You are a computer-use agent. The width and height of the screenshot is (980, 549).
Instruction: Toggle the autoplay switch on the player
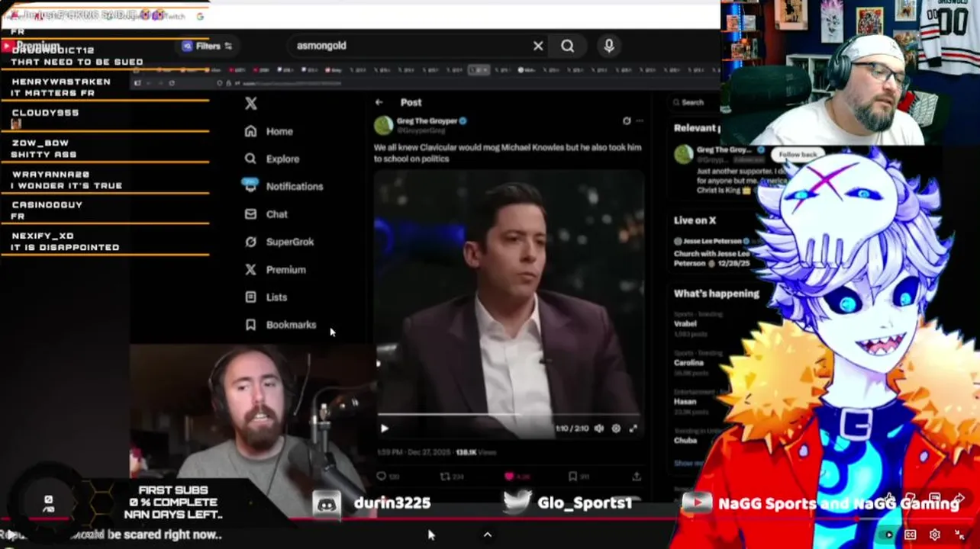click(885, 535)
